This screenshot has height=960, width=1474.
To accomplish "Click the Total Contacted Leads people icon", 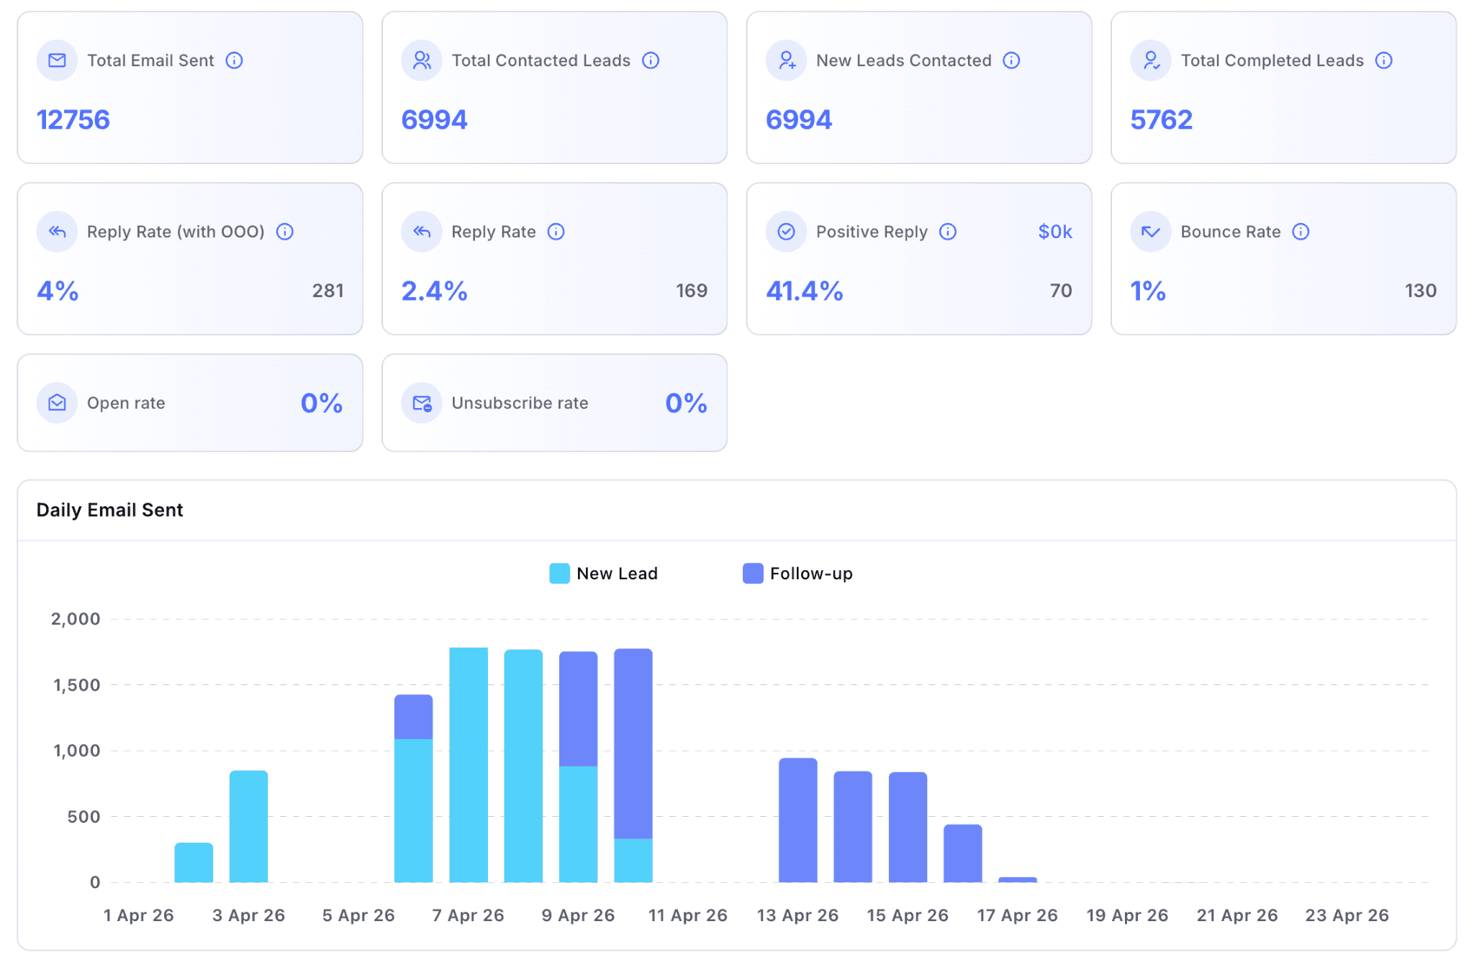I will (422, 60).
